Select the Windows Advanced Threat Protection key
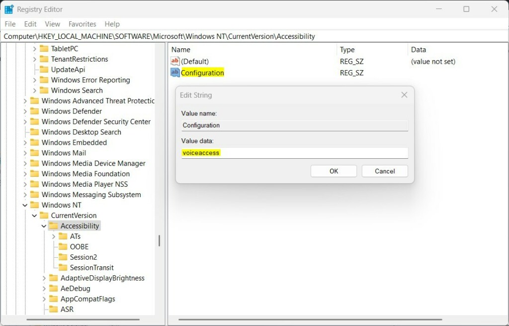The height and width of the screenshot is (326, 509). pos(98,101)
